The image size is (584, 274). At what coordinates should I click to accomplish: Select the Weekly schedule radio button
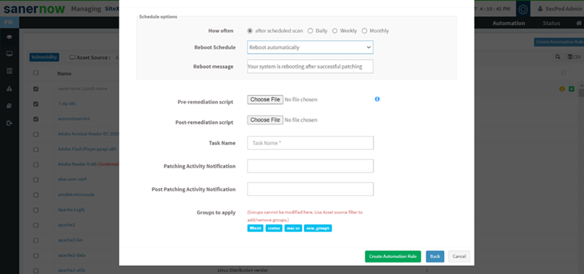[334, 31]
